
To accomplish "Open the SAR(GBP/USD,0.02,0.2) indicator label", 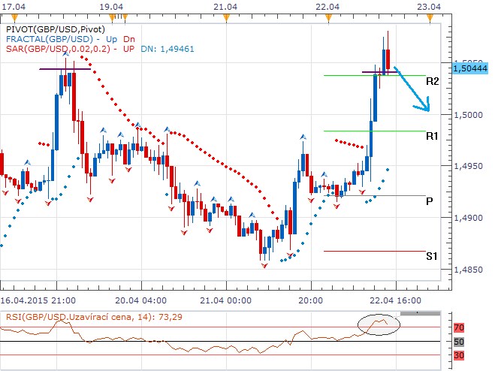I will click(x=58, y=49).
